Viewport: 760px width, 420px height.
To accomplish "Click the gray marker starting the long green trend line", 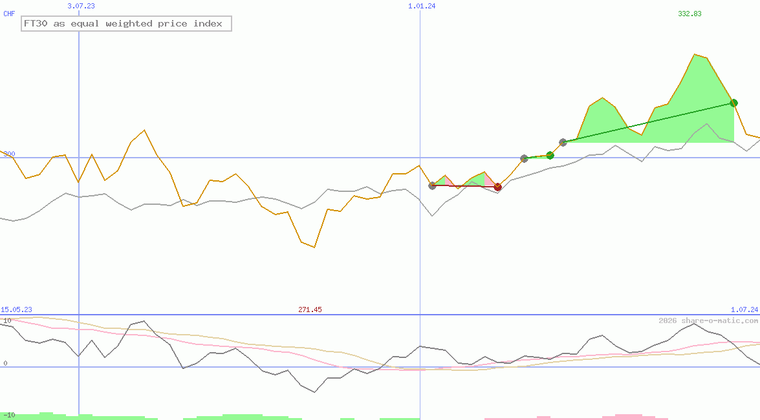I will (x=563, y=142).
